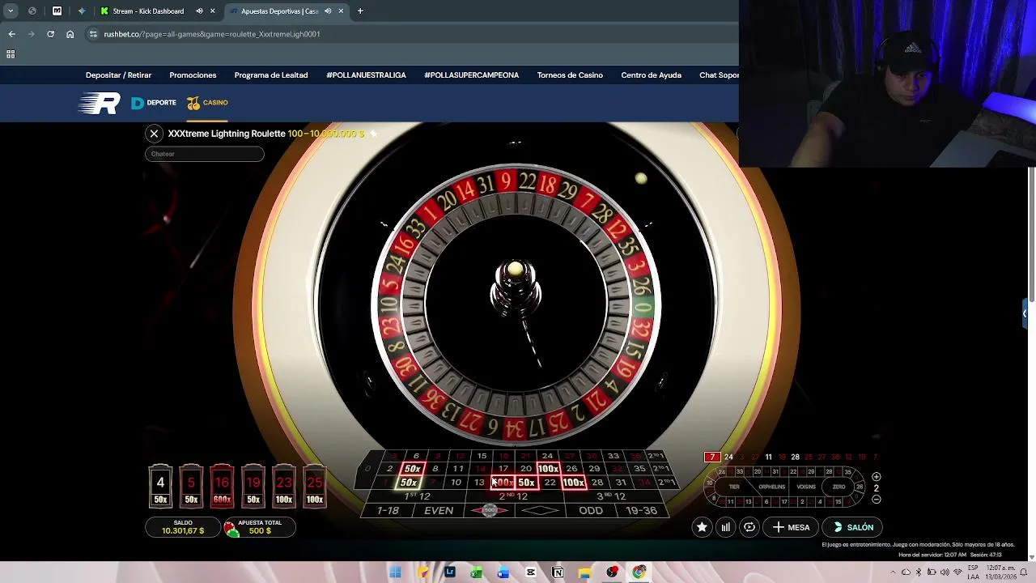This screenshot has width=1036, height=583.
Task: Open roulette statistics bar chart icon
Action: click(726, 527)
